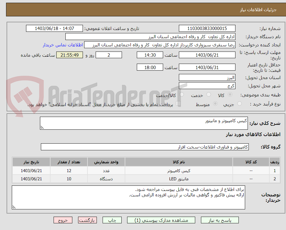Click the 'اطلاعات کالاهای مورد نیاز' heading
286x230 pixels.
(253, 135)
